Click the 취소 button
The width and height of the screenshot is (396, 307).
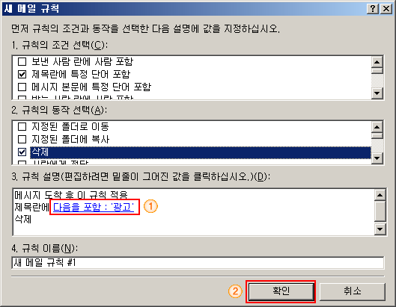point(353,291)
